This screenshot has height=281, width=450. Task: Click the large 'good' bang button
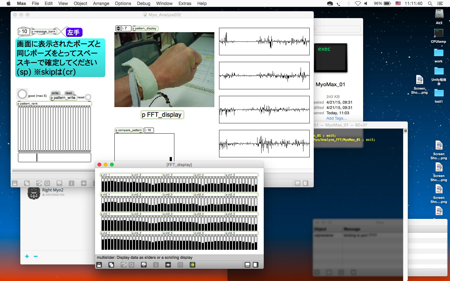point(22,94)
